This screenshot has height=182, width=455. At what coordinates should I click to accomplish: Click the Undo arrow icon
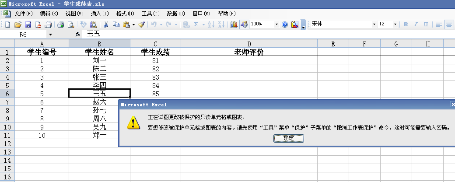click(x=154, y=24)
